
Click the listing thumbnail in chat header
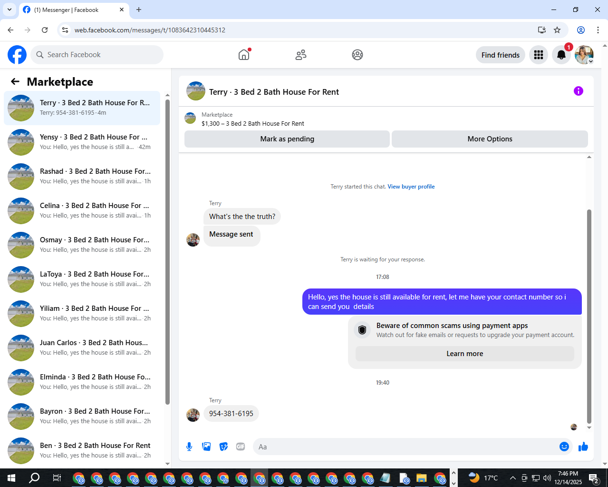pos(190,118)
